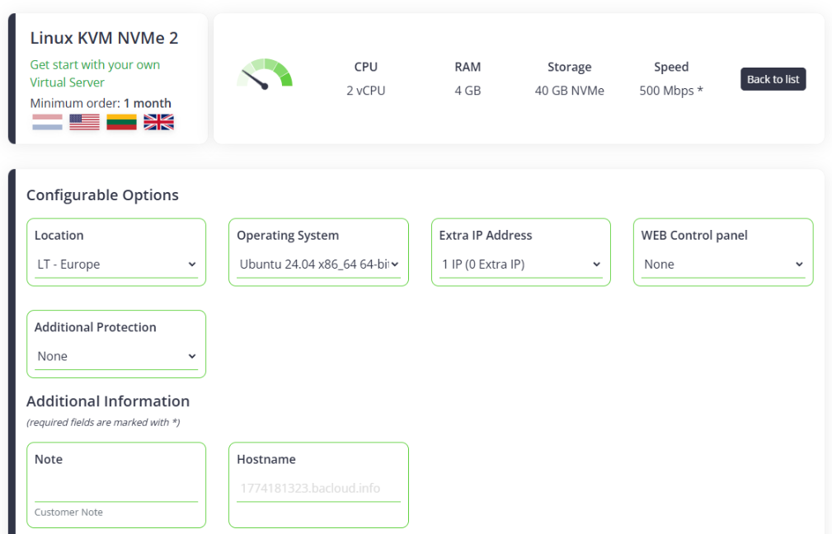832x534 pixels.
Task: Expand the Additional Protection dropdown
Action: pos(116,357)
